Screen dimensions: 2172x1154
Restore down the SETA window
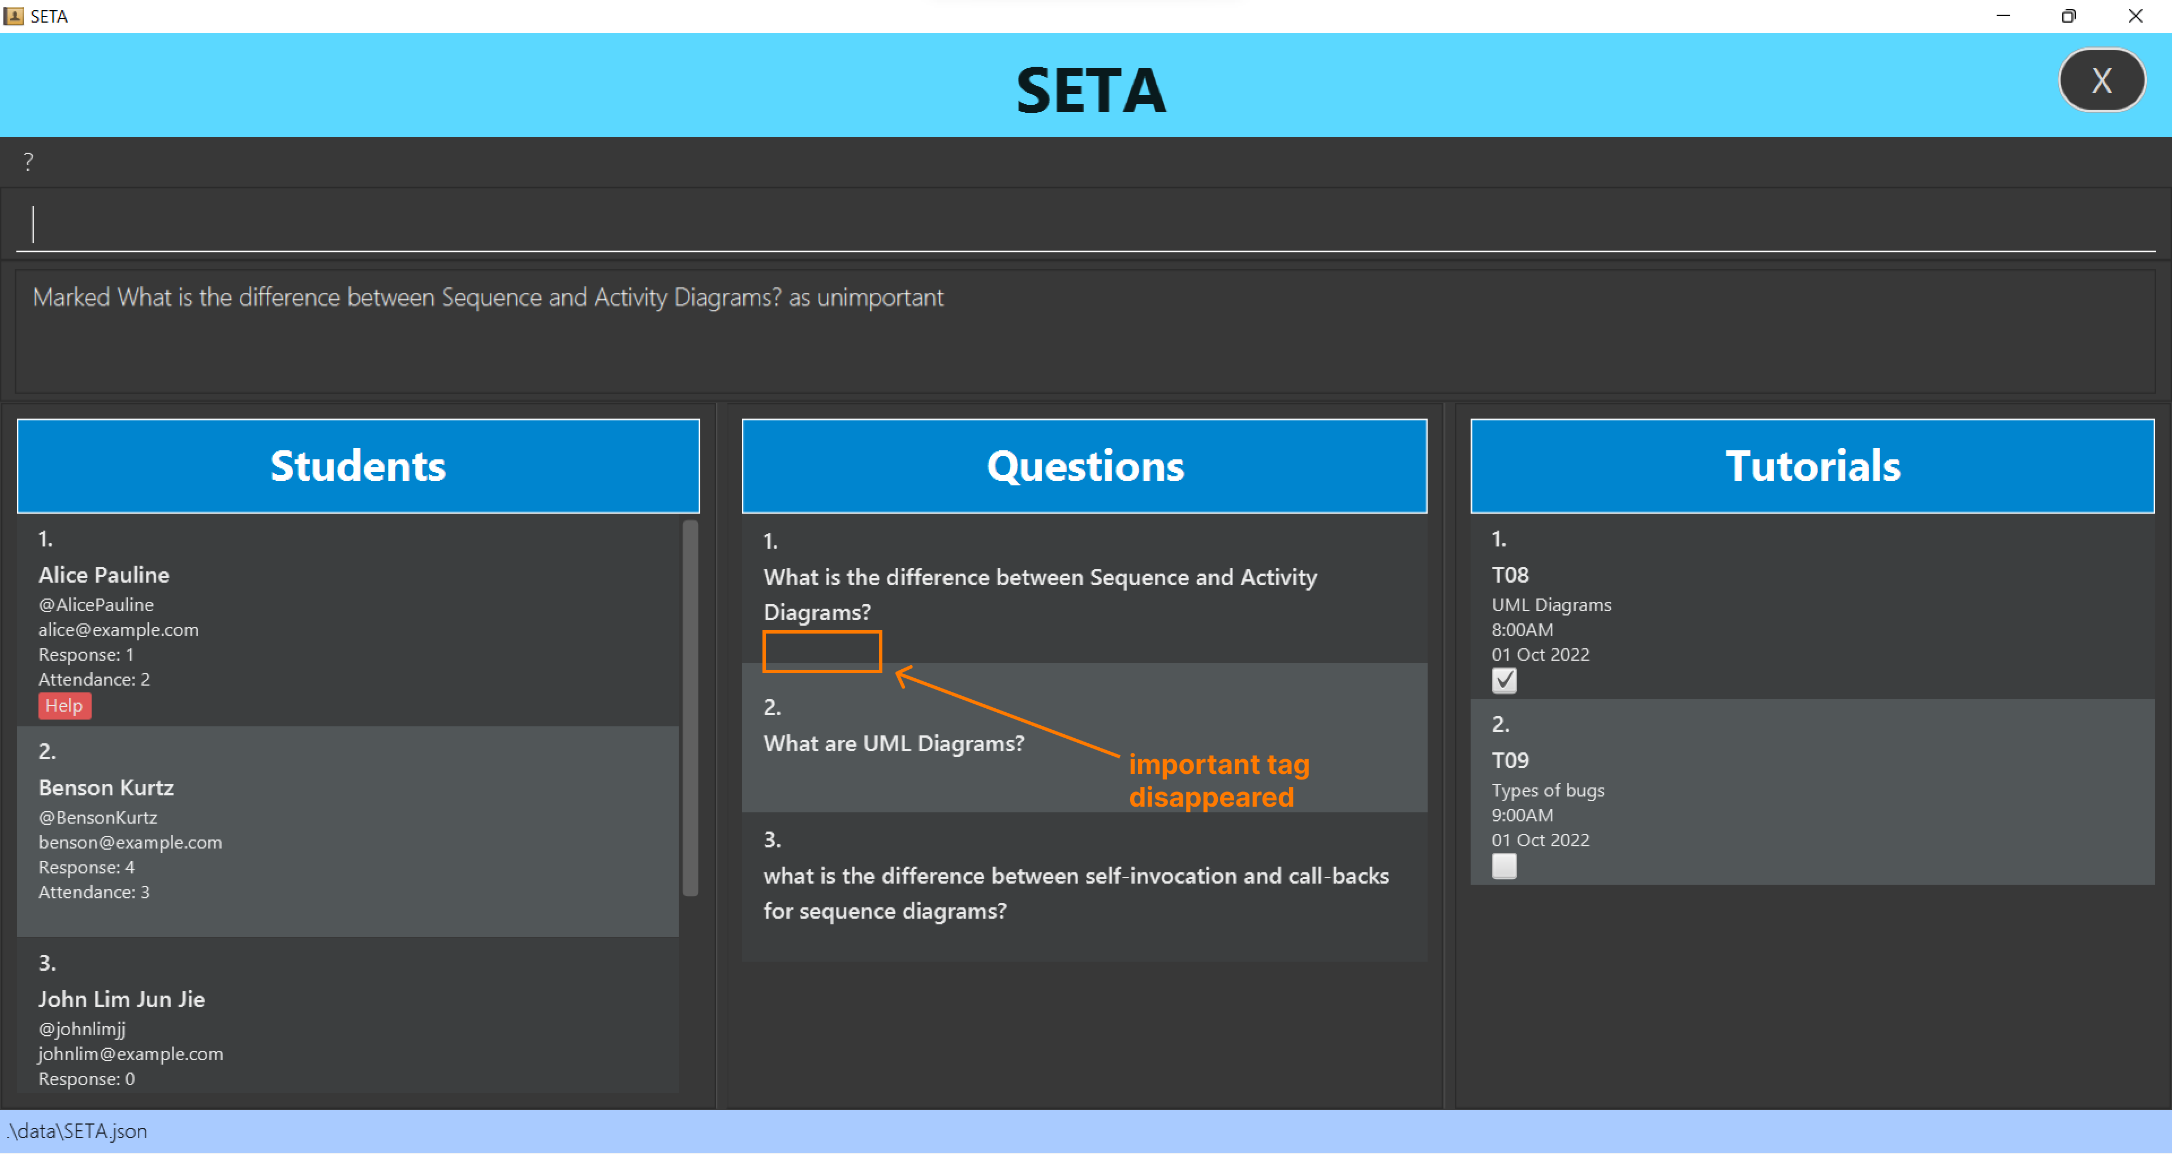click(x=2068, y=16)
